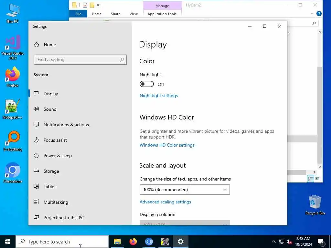Viewport: 331px width, 248px height.
Task: Click the muted volume tray icon
Action: (289, 242)
